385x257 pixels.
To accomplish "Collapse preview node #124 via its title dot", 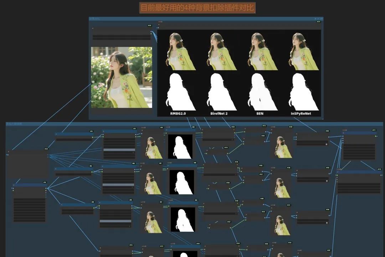I will point(159,25).
